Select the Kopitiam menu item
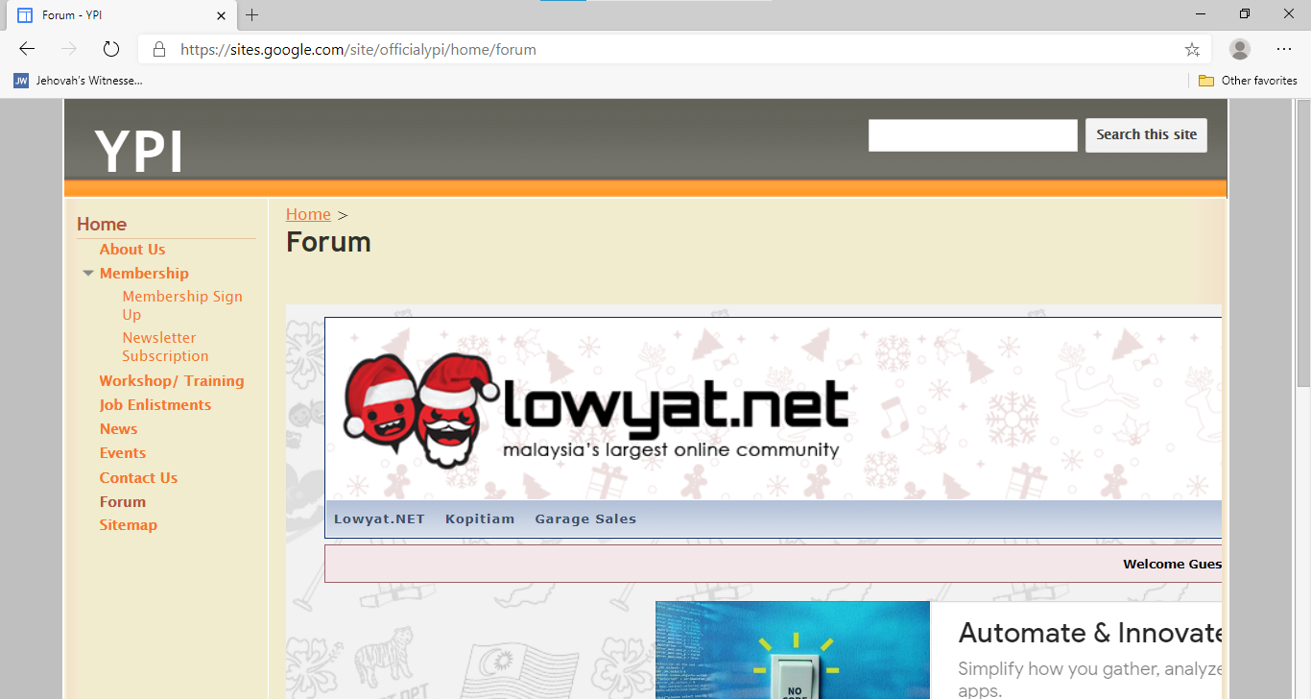Viewport: 1311px width, 699px height. click(480, 518)
